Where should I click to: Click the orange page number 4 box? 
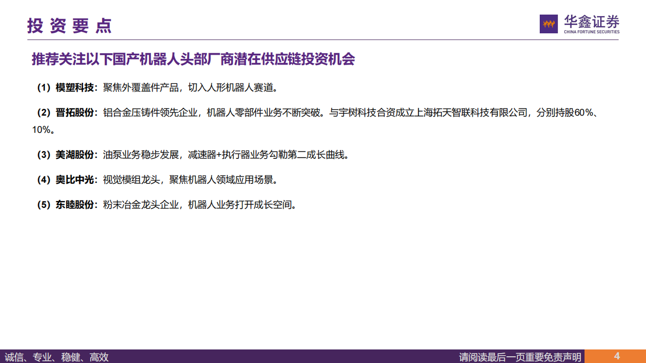(615, 356)
